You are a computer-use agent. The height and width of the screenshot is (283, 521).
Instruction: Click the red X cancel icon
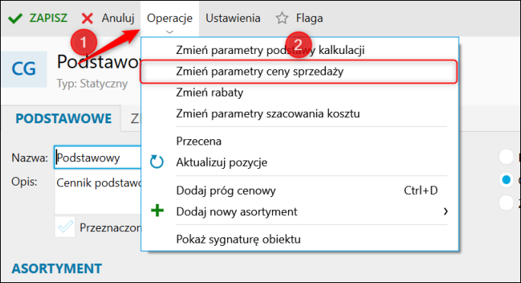click(x=88, y=18)
